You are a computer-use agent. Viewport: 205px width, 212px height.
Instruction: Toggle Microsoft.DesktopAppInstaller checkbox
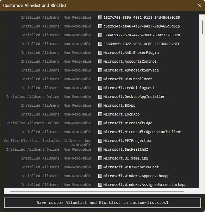[100, 97]
